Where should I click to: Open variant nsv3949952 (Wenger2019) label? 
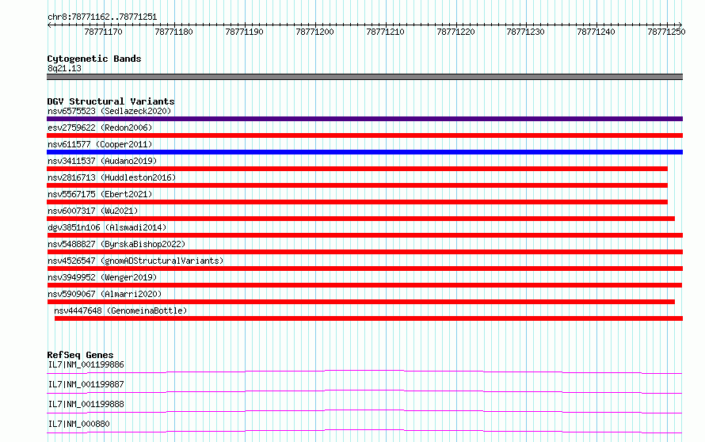[x=102, y=277]
